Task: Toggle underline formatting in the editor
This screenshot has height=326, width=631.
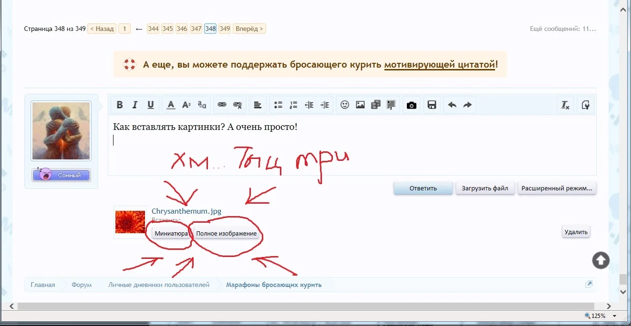Action: (151, 105)
